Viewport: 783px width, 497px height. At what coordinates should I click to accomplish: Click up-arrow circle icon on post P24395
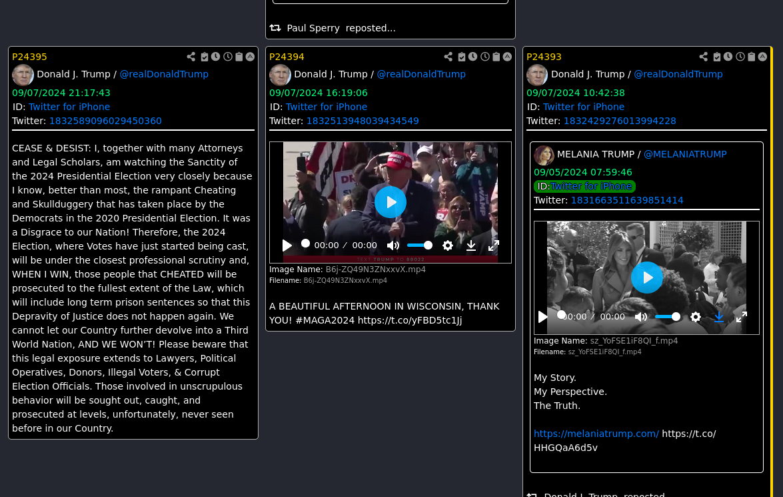pyautogui.click(x=250, y=57)
